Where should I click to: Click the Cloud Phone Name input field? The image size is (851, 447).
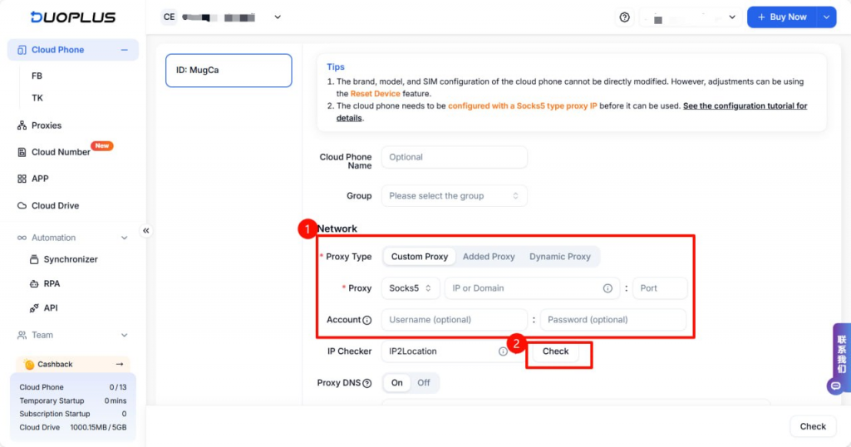click(x=454, y=157)
